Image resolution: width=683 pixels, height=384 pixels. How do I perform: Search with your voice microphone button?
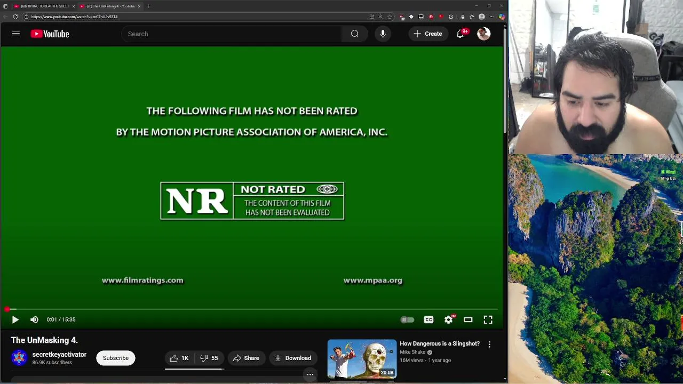[383, 34]
